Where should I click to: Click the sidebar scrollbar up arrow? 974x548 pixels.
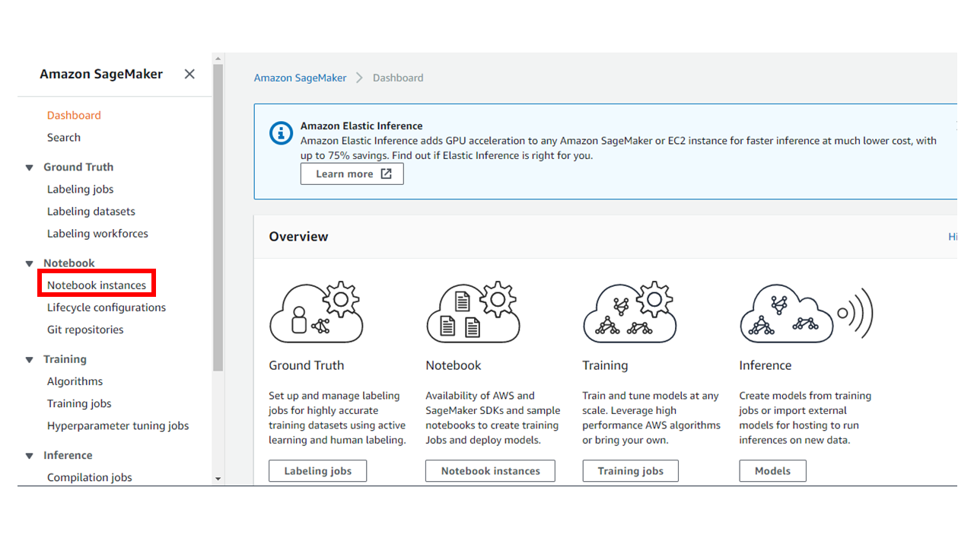(218, 59)
